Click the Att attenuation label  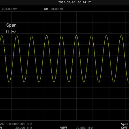46,9
